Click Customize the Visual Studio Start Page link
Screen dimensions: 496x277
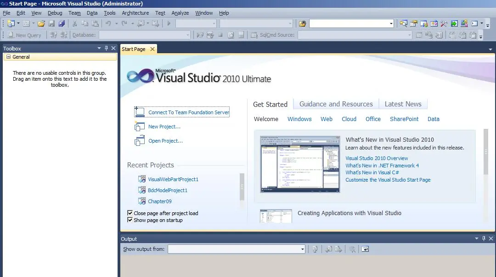click(x=388, y=180)
